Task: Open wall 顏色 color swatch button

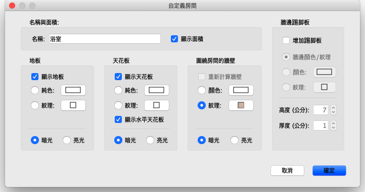Action: pyautogui.click(x=241, y=90)
